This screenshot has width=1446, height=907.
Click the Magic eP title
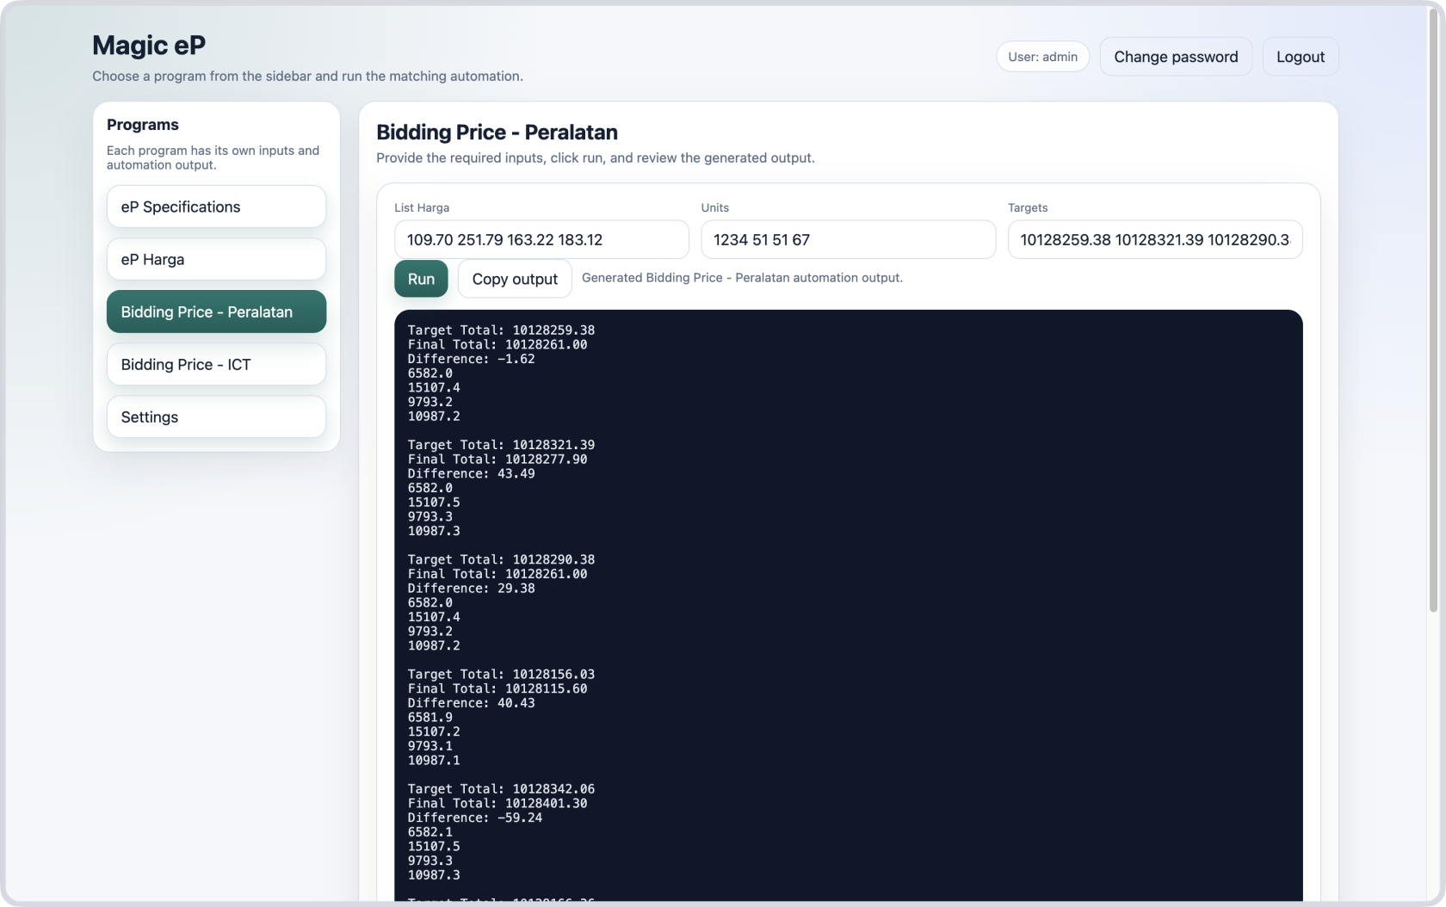149,45
